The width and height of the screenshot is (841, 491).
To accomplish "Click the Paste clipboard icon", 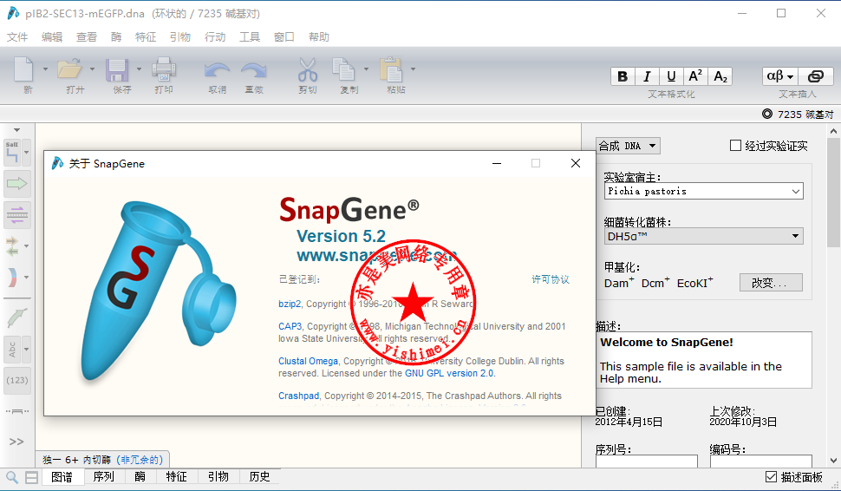I will tap(392, 69).
